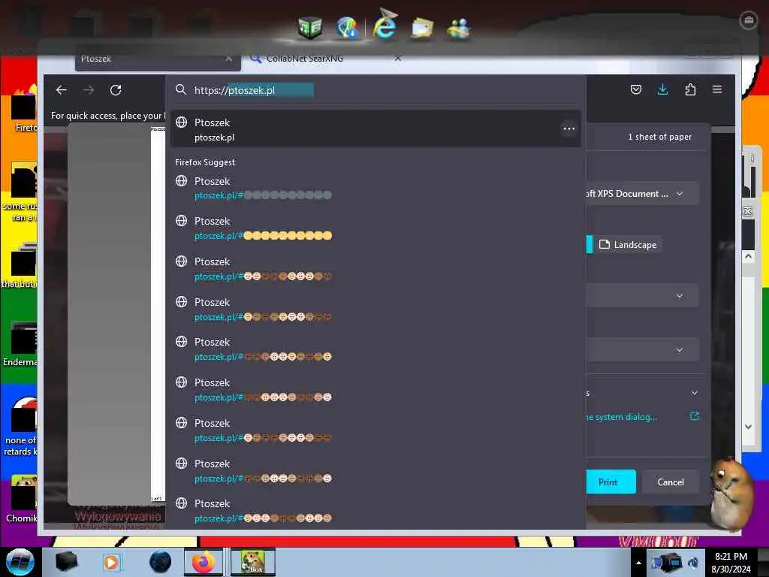Click the volume icon in system tray
Viewport: 769px width, 577px height.
[693, 563]
